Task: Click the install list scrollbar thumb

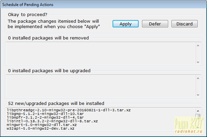Action: click(198, 116)
